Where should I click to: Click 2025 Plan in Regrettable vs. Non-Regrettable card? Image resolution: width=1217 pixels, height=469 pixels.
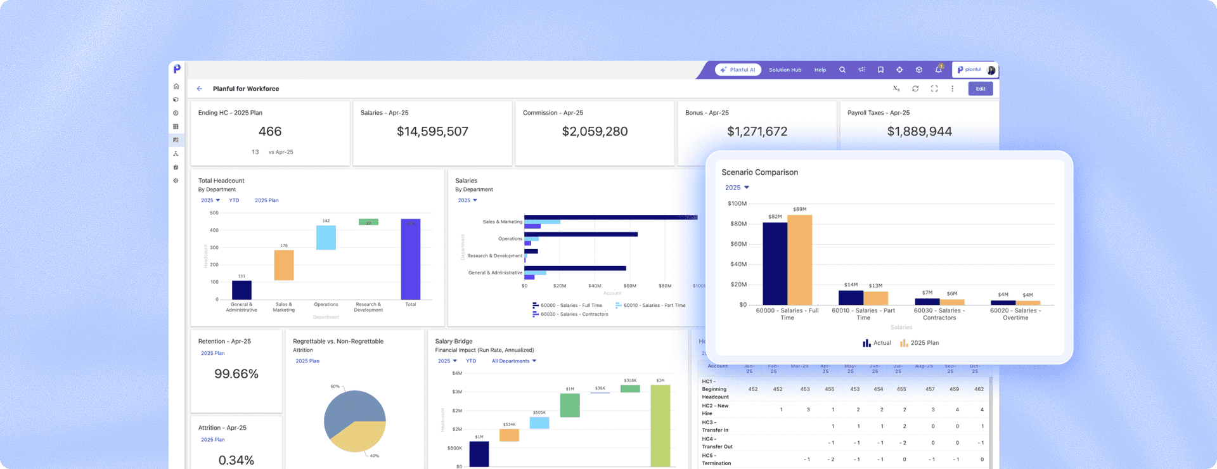coord(307,361)
